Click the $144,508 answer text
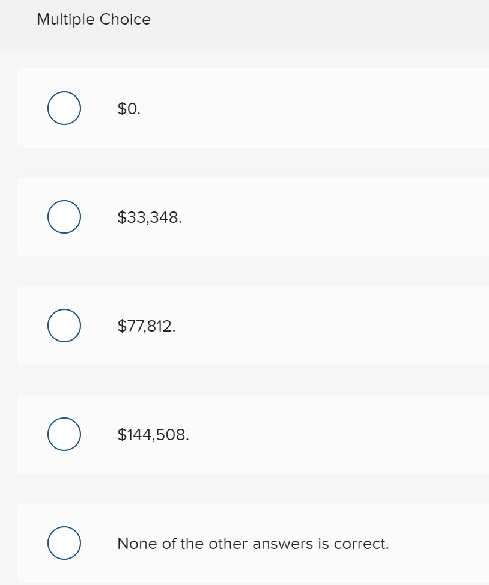The width and height of the screenshot is (489, 585). click(x=153, y=434)
